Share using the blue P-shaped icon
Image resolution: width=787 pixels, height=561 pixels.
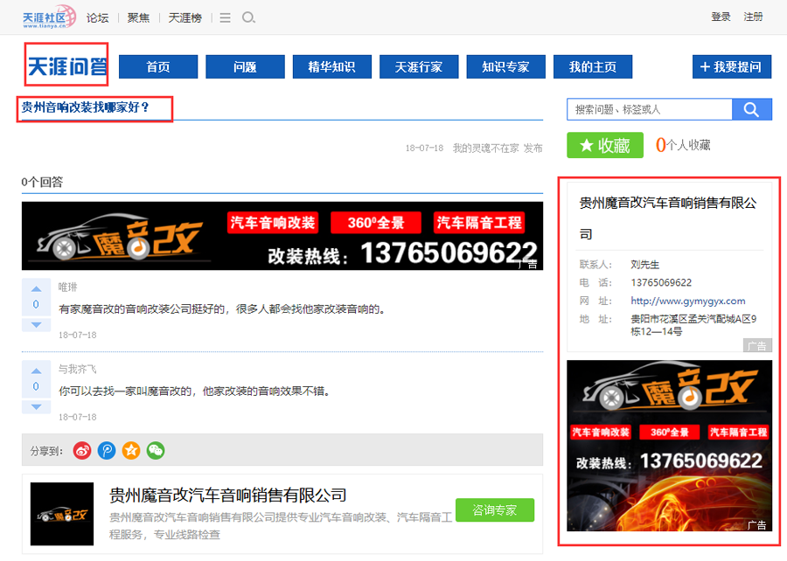point(107,451)
